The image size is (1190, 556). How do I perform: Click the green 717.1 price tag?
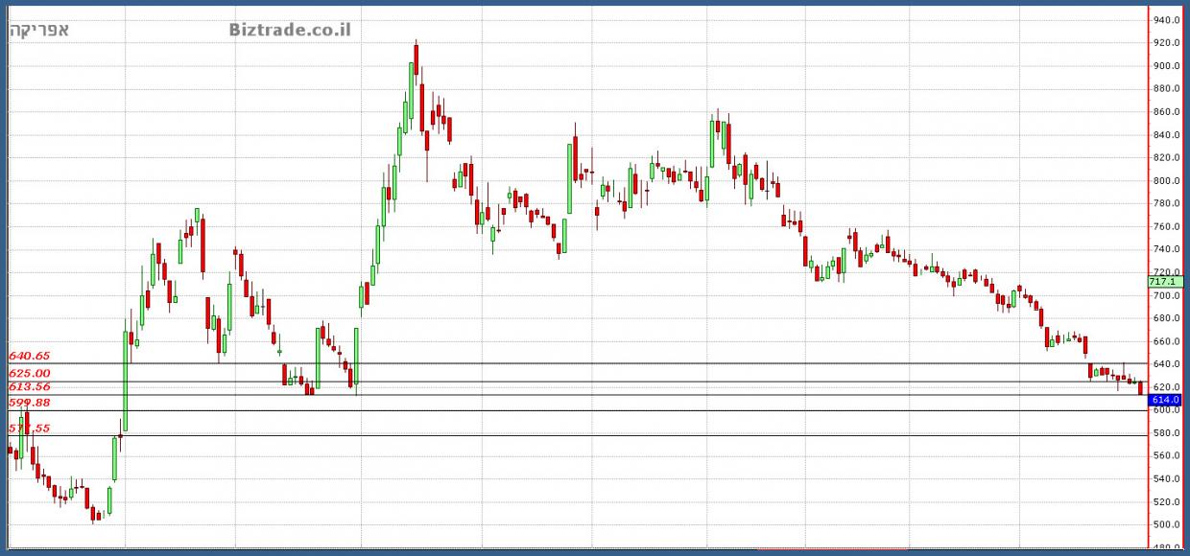click(1166, 282)
